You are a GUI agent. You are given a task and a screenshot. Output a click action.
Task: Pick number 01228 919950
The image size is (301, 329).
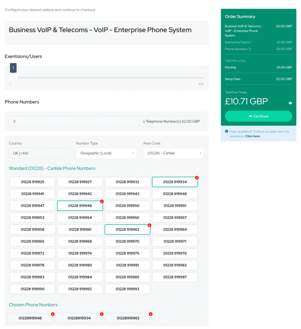click(127, 205)
